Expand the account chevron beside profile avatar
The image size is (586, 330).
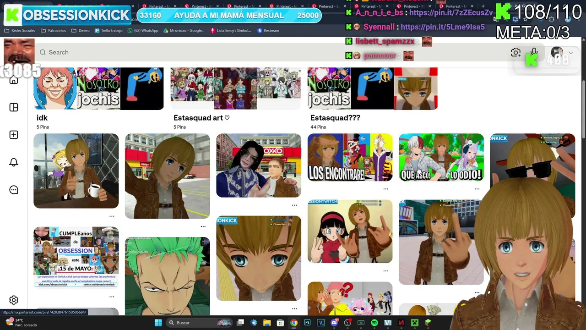tap(570, 53)
